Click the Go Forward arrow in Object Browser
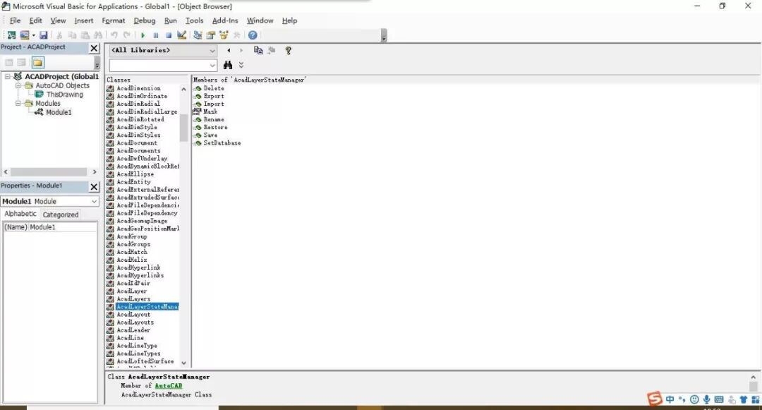This screenshot has width=762, height=410. pos(241,51)
